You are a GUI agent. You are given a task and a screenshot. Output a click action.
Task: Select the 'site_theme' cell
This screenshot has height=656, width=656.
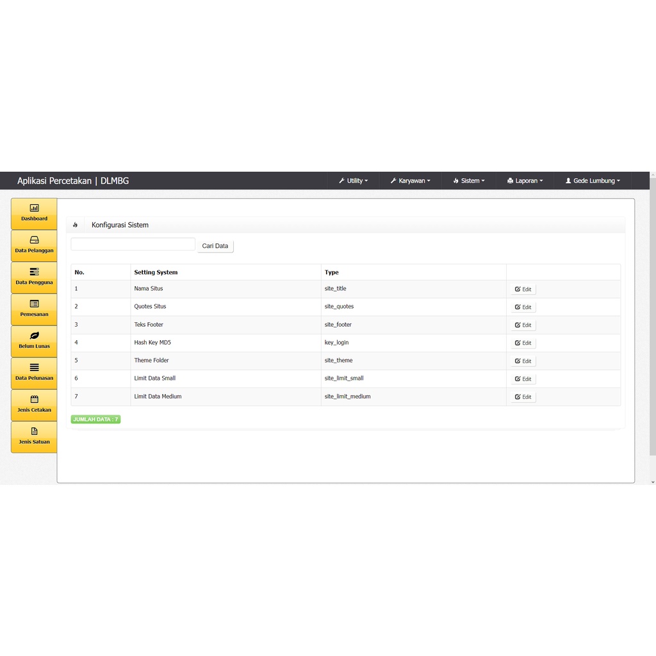[x=413, y=361]
